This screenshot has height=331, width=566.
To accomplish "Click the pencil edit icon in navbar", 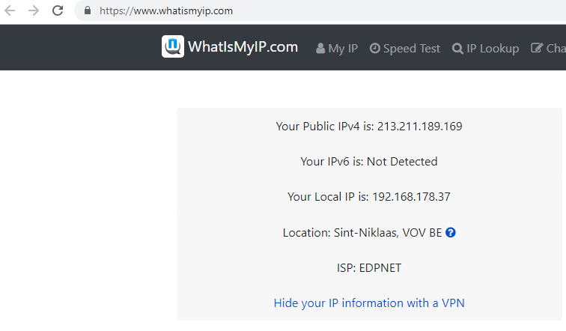I will [536, 48].
